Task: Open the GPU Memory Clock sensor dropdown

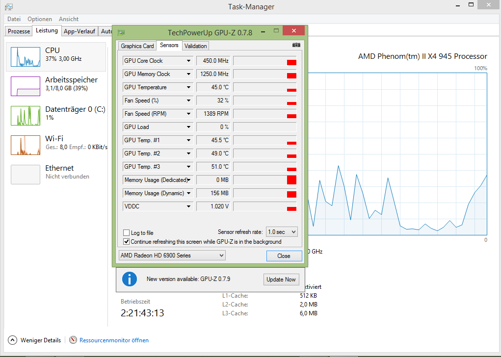Action: (x=188, y=74)
